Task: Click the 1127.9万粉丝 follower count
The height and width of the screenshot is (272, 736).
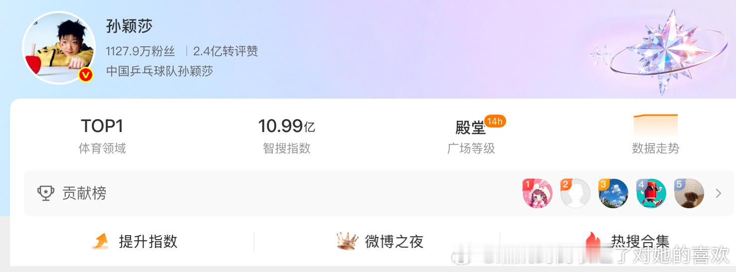Action: click(x=141, y=51)
